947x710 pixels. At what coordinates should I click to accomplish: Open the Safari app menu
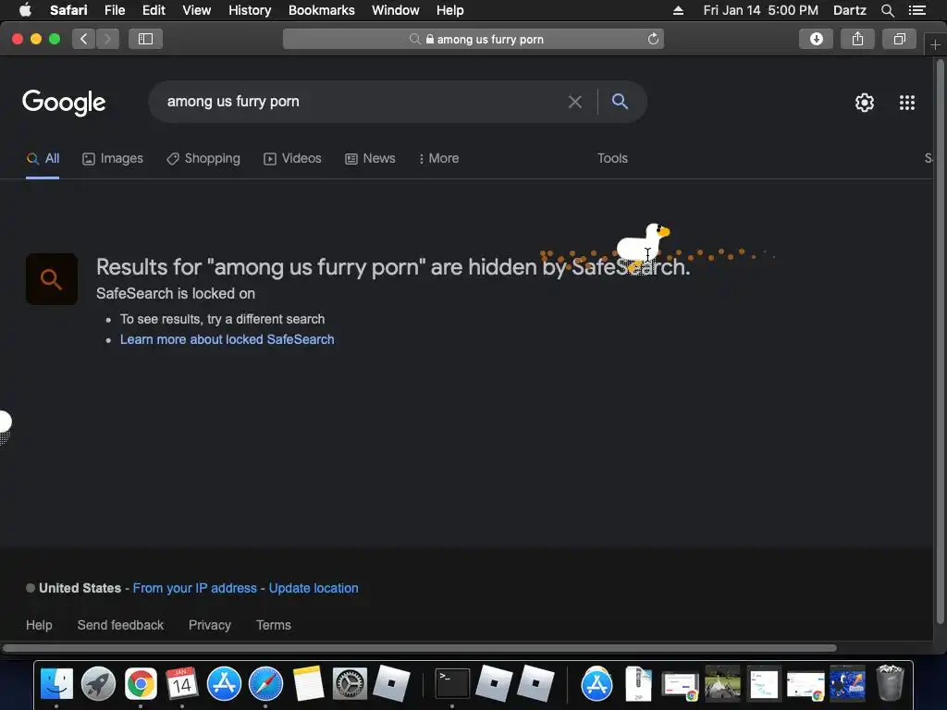68,10
